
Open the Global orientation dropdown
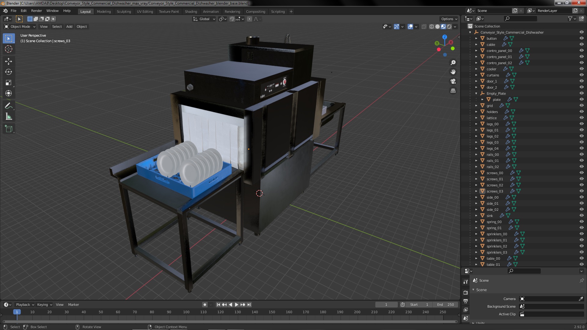pos(204,19)
